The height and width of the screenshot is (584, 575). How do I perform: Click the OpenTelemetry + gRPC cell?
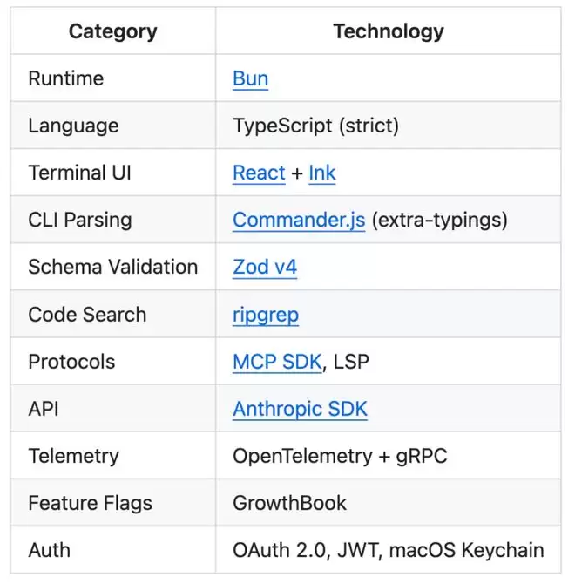(340, 456)
